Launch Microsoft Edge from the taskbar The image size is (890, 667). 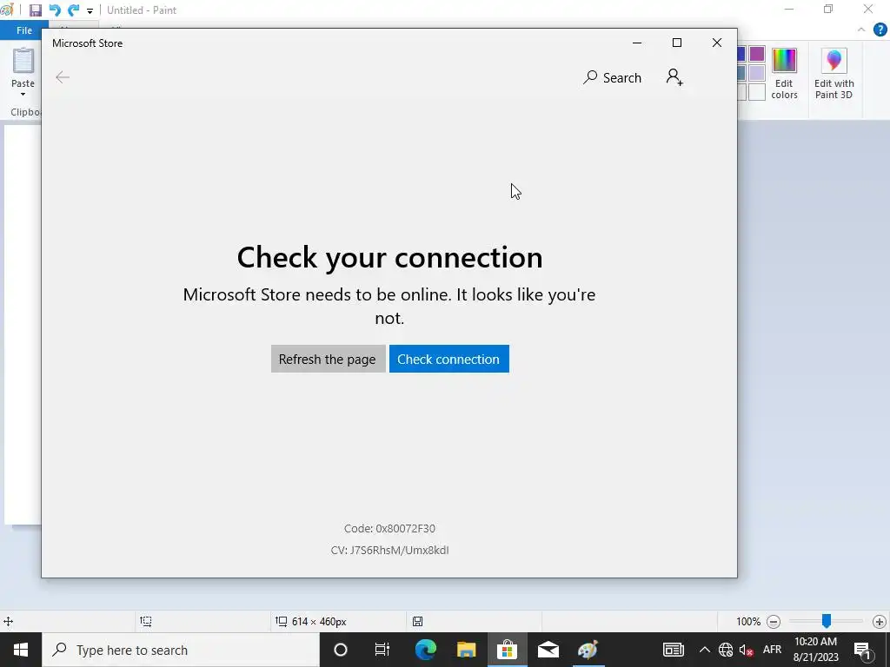(425, 650)
